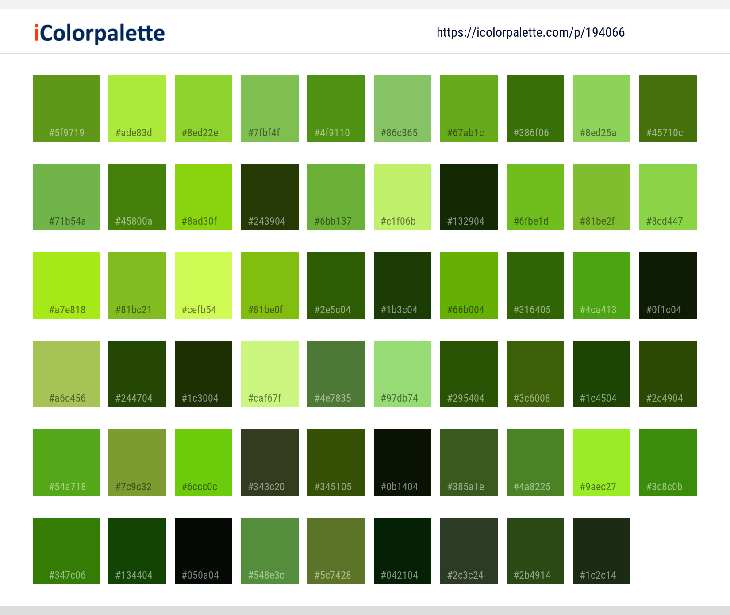Select the #5c7428 swatch

click(336, 551)
